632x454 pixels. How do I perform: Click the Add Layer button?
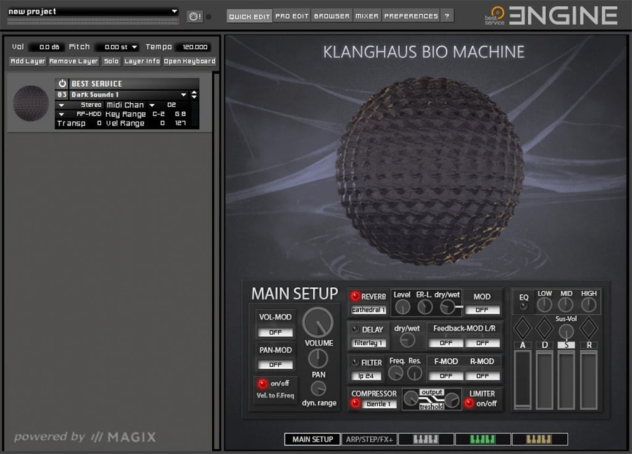tap(28, 61)
